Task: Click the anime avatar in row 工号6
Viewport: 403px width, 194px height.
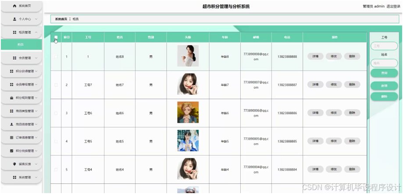Action: pyautogui.click(x=188, y=112)
